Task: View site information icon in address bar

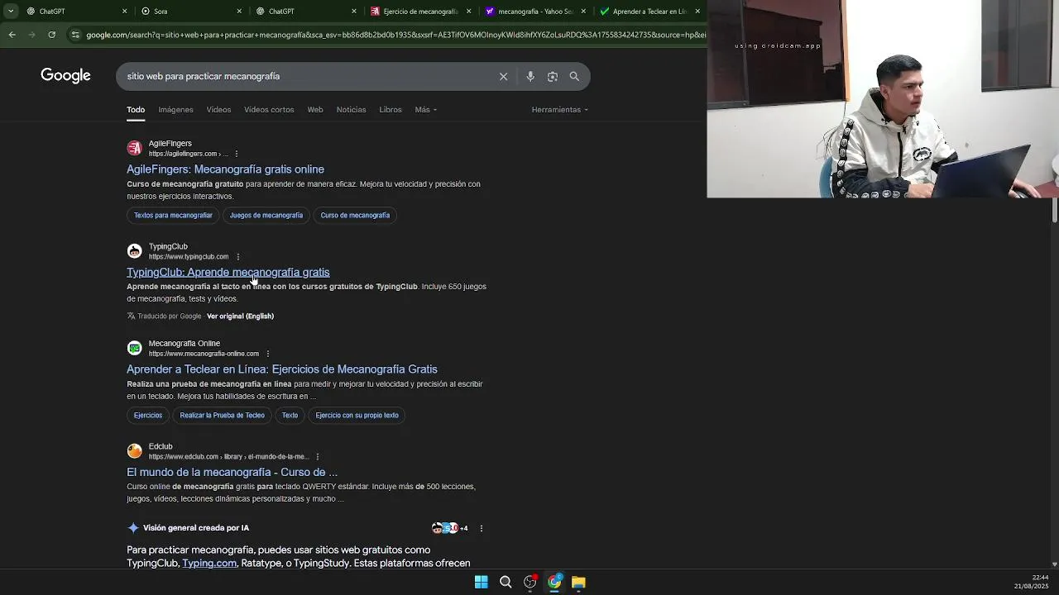Action: pyautogui.click(x=75, y=35)
